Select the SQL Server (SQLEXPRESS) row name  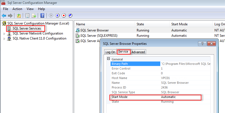pyautogui.click(x=99, y=36)
